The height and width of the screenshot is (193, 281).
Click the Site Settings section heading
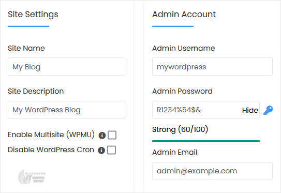click(x=33, y=14)
